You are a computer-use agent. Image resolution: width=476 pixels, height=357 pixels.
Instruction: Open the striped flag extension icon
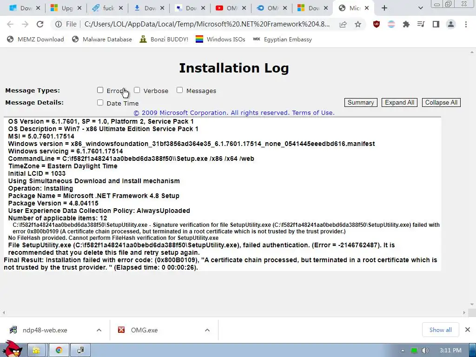click(391, 24)
